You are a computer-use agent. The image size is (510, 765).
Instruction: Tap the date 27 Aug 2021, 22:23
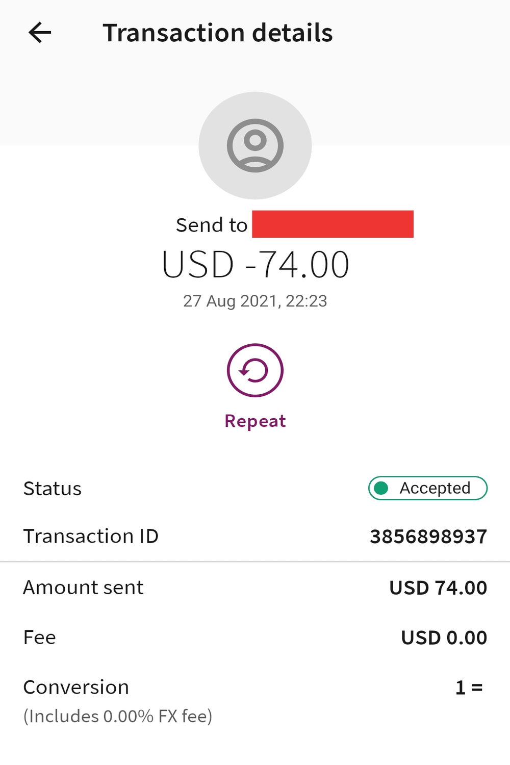coord(255,301)
